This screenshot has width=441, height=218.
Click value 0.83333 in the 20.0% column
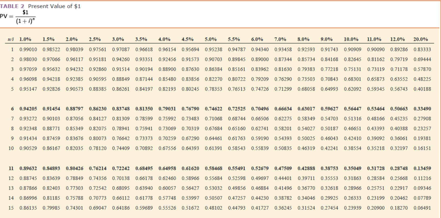pos(422,49)
